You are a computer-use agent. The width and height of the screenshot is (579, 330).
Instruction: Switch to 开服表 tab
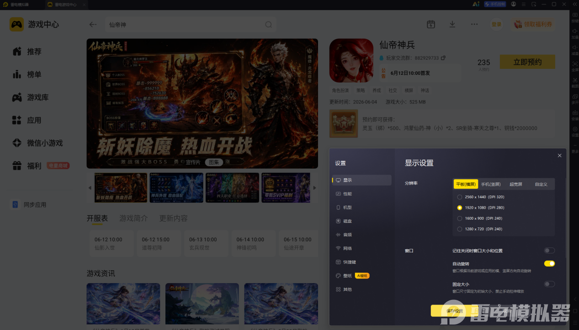97,218
